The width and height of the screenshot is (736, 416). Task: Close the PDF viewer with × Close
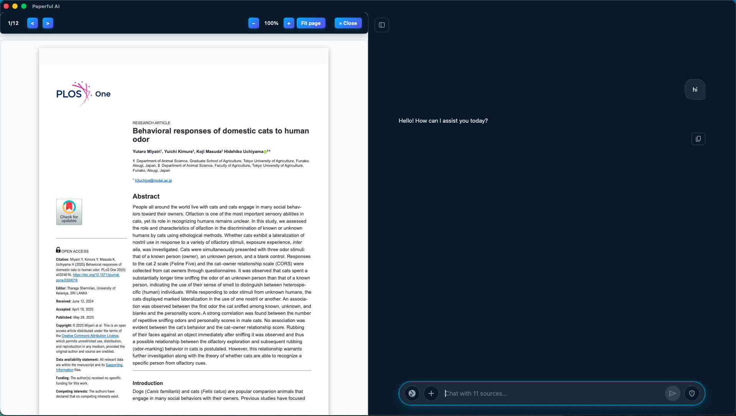point(348,23)
